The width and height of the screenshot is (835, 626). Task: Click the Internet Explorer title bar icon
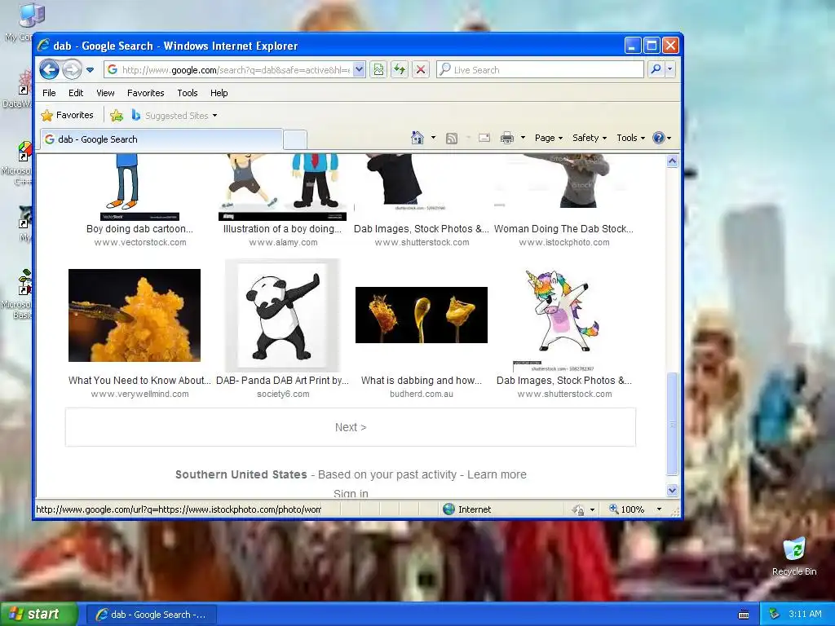coord(44,46)
